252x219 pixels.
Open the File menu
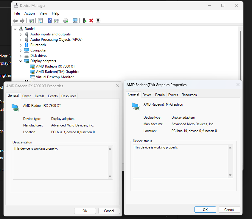[x=17, y=13]
